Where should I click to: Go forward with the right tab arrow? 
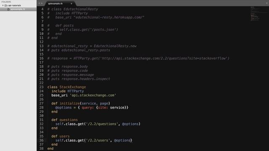(42, 3)
